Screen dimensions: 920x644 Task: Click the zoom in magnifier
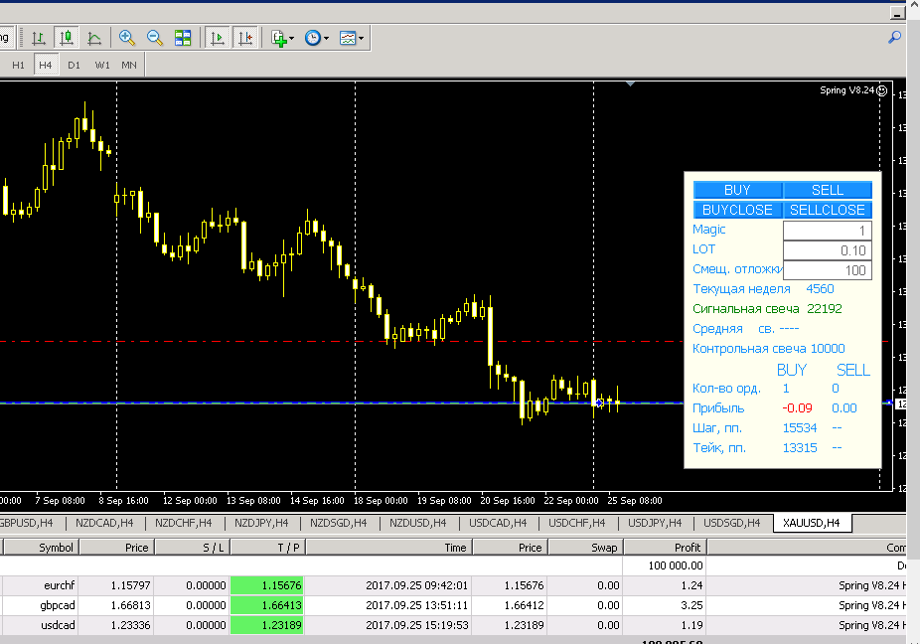tap(127, 38)
